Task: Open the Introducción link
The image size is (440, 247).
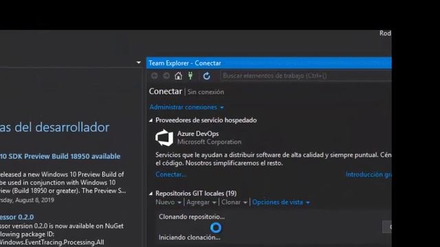Action: click(368, 174)
